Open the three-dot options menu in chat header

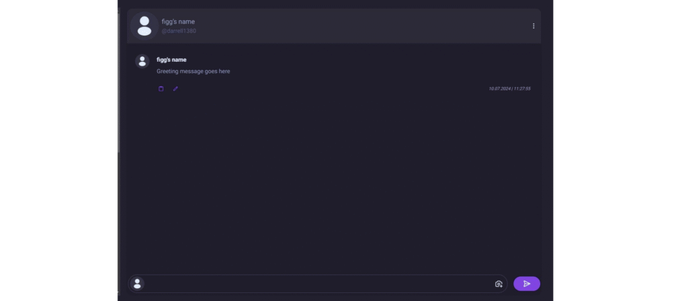tap(533, 26)
